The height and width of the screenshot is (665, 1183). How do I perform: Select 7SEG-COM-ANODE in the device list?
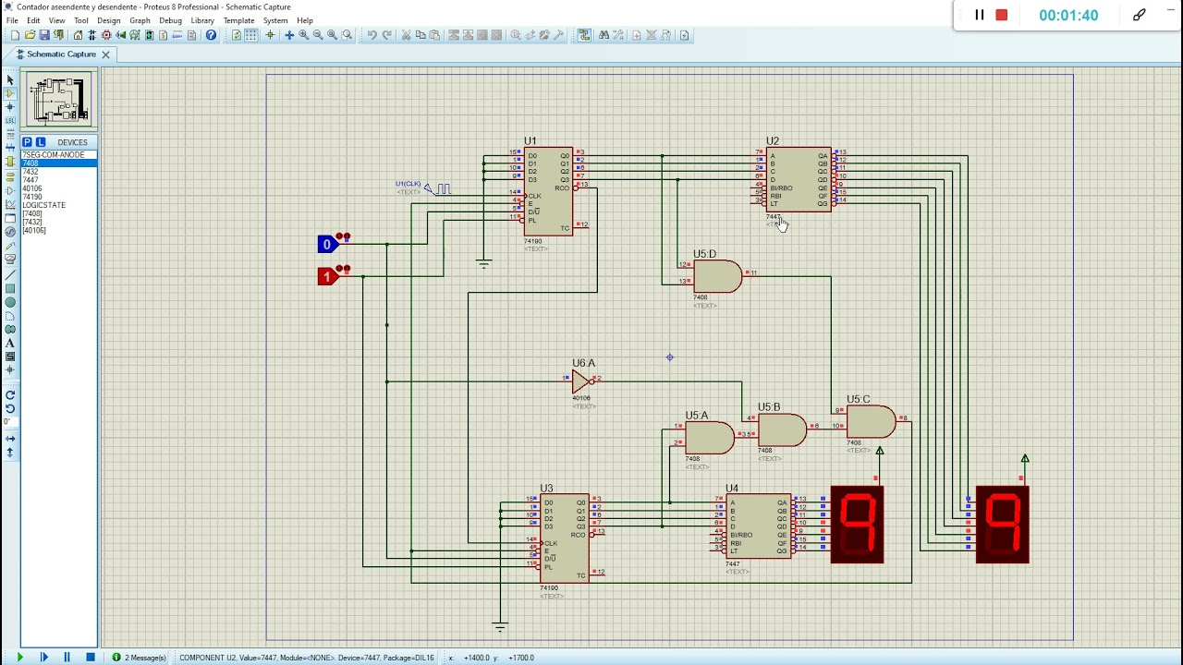[x=53, y=155]
